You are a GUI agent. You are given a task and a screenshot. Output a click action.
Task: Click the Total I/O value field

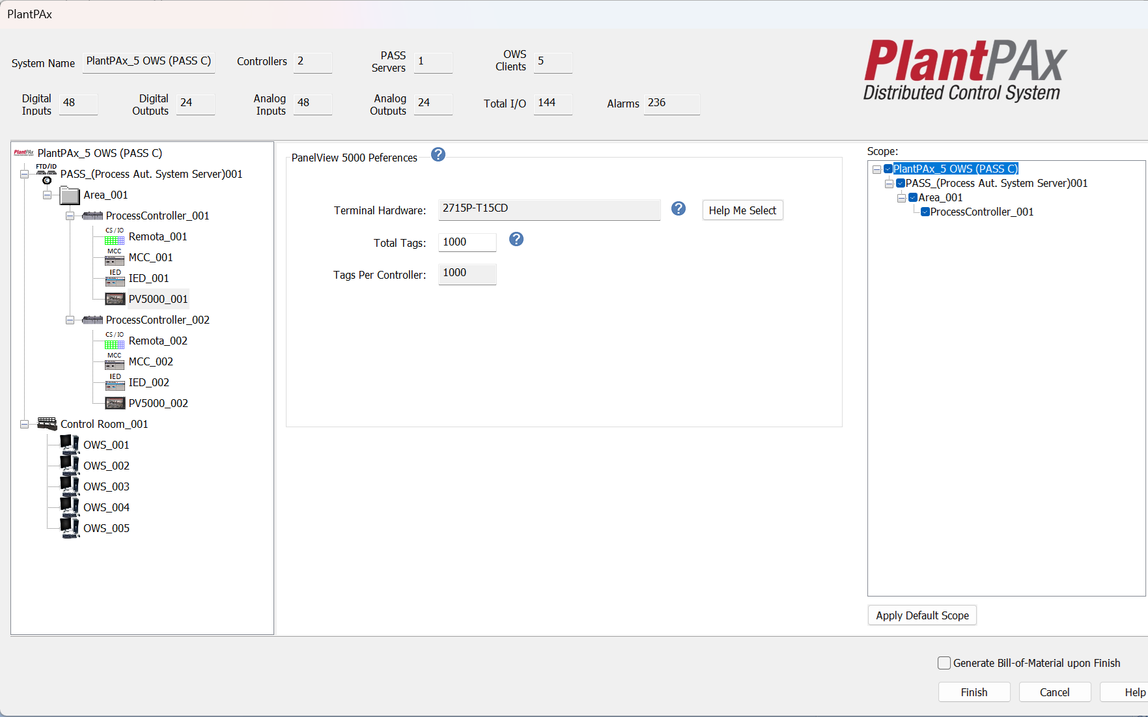(553, 104)
